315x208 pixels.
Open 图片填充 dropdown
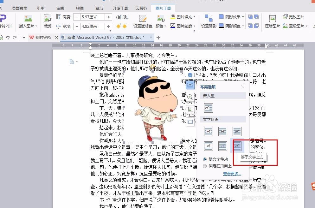(x=195, y=17)
